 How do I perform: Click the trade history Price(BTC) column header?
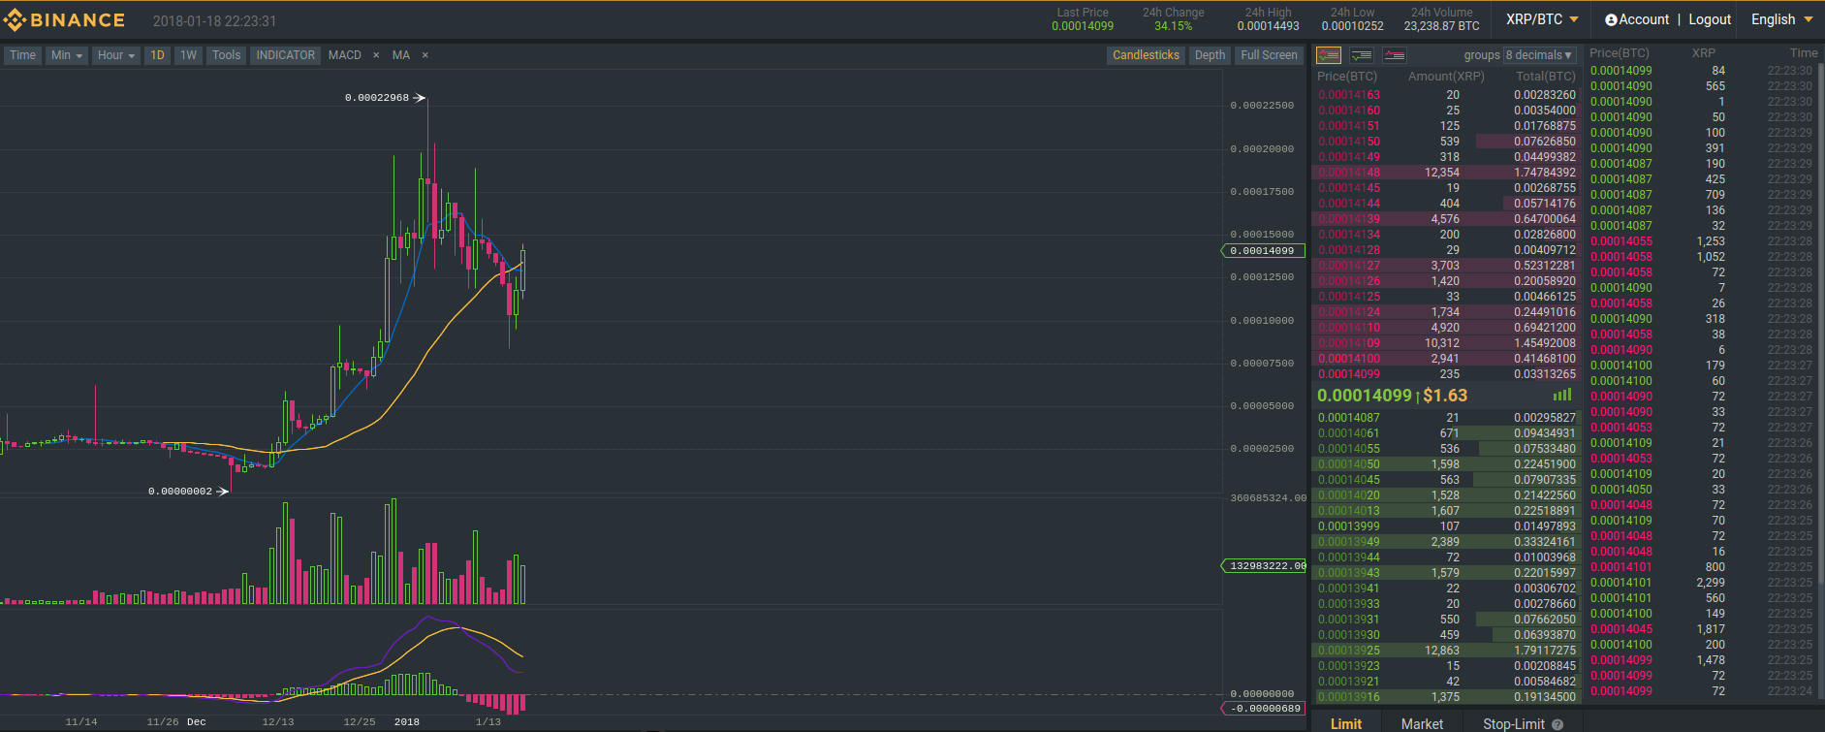click(1619, 53)
